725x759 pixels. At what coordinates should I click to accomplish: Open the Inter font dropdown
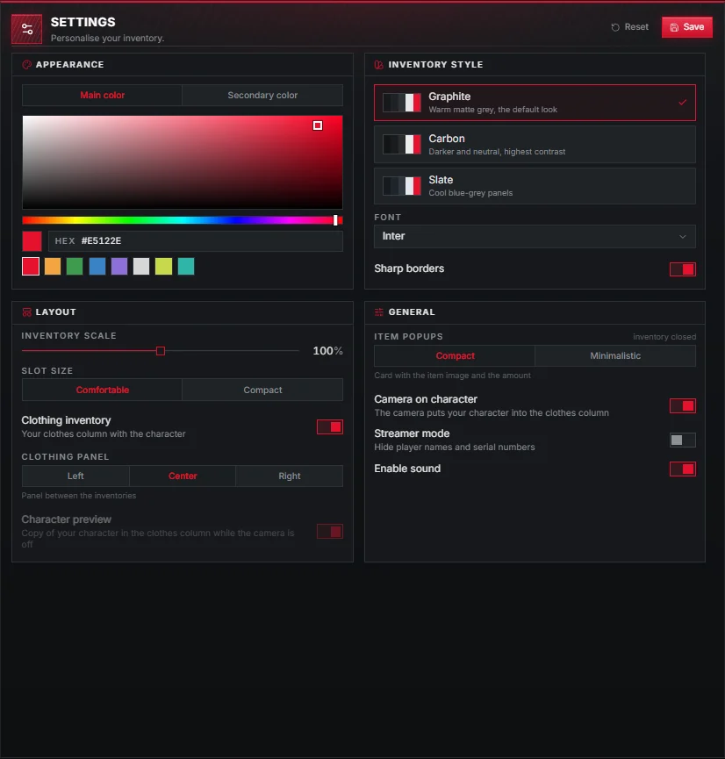(535, 236)
